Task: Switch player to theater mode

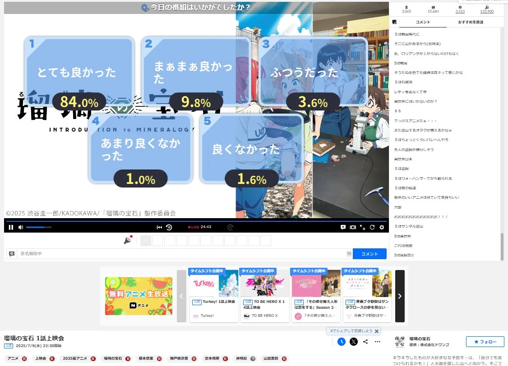Action: tap(353, 227)
